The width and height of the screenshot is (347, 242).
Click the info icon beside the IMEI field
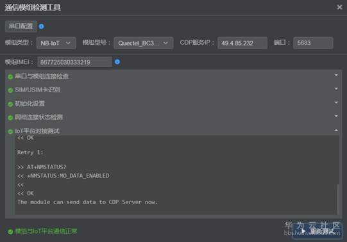pos(117,62)
